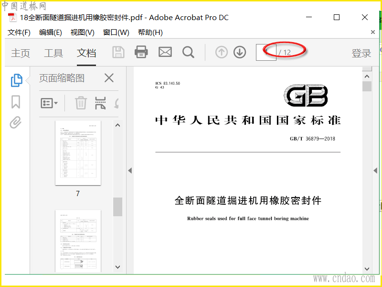Open Page Thumbnails sidebar icon
The width and height of the screenshot is (382, 287).
coord(16,80)
